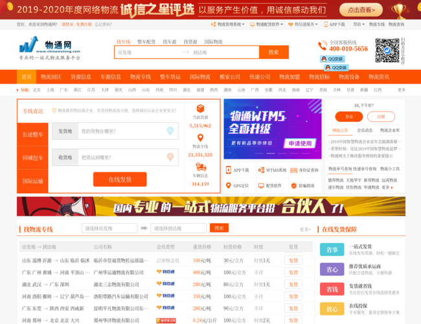Viewport: 421px width, 324px height.
Task: Click 在线发货 button
Action: coord(120,179)
